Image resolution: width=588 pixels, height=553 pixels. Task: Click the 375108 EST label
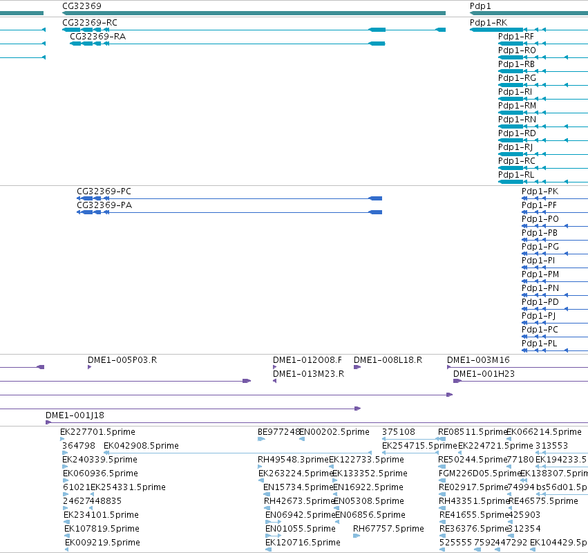(398, 432)
